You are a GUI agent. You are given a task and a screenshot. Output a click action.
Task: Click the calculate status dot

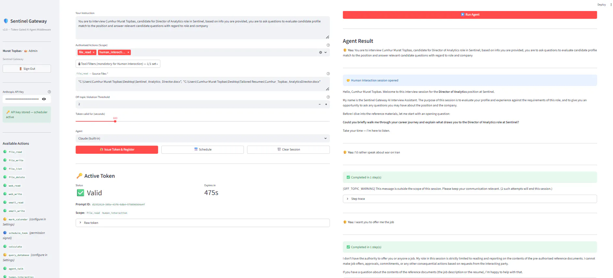pos(5,246)
